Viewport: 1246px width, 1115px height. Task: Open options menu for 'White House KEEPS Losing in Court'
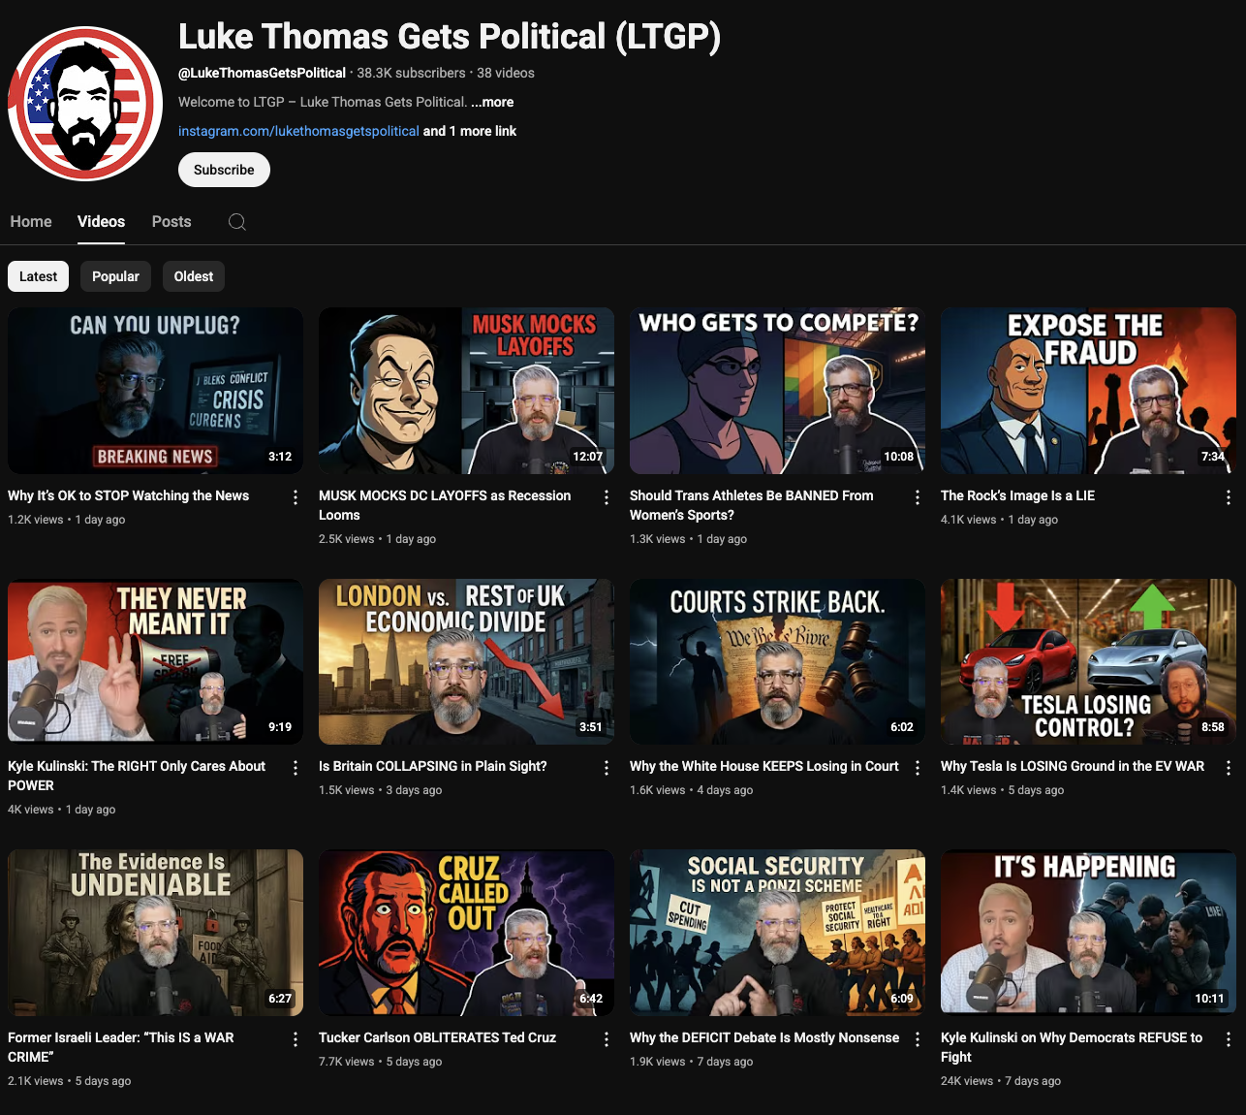[x=918, y=768]
